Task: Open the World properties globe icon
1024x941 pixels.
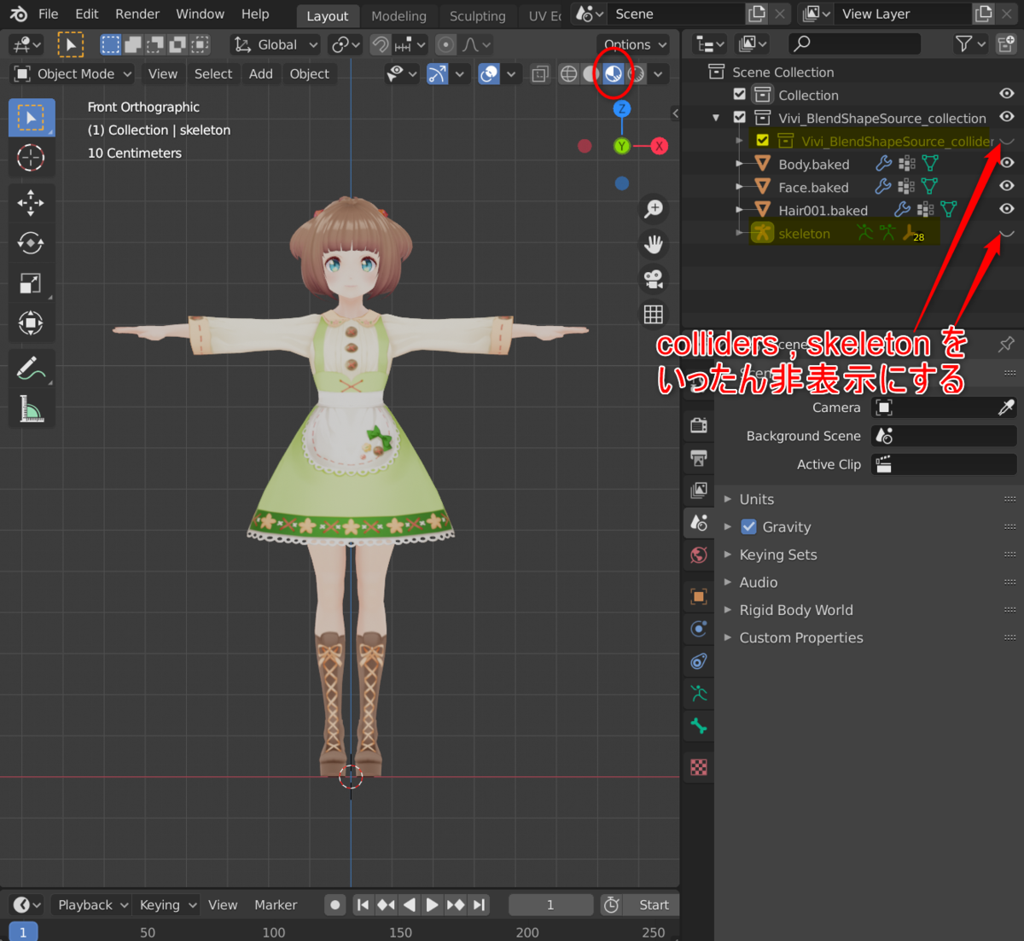Action: tap(699, 555)
